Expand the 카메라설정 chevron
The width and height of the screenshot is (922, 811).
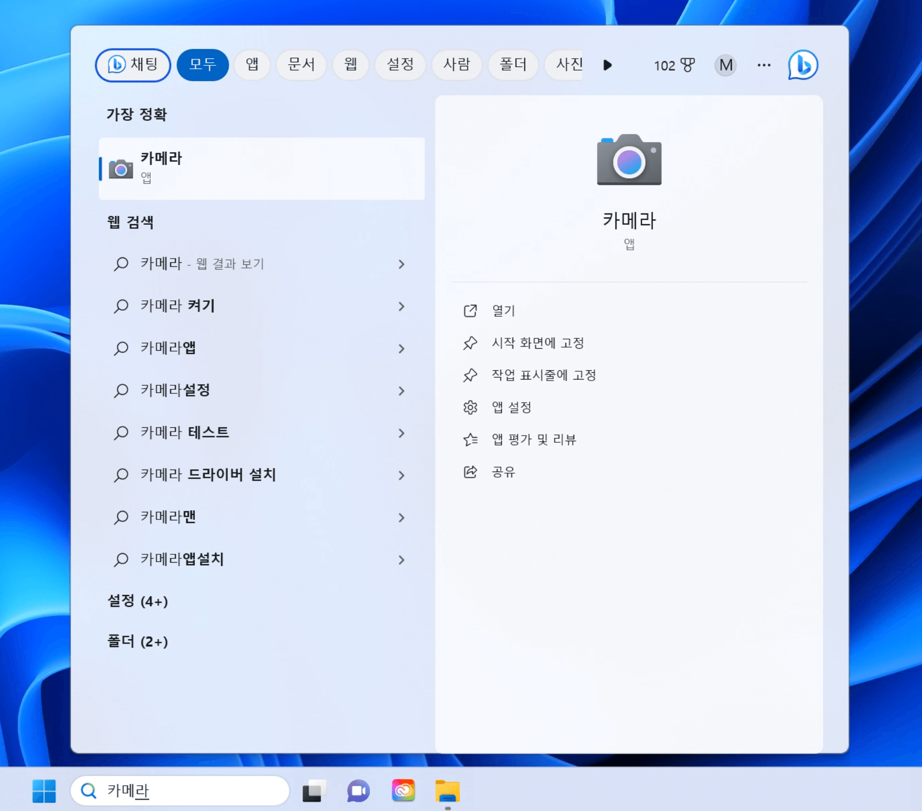coord(402,391)
